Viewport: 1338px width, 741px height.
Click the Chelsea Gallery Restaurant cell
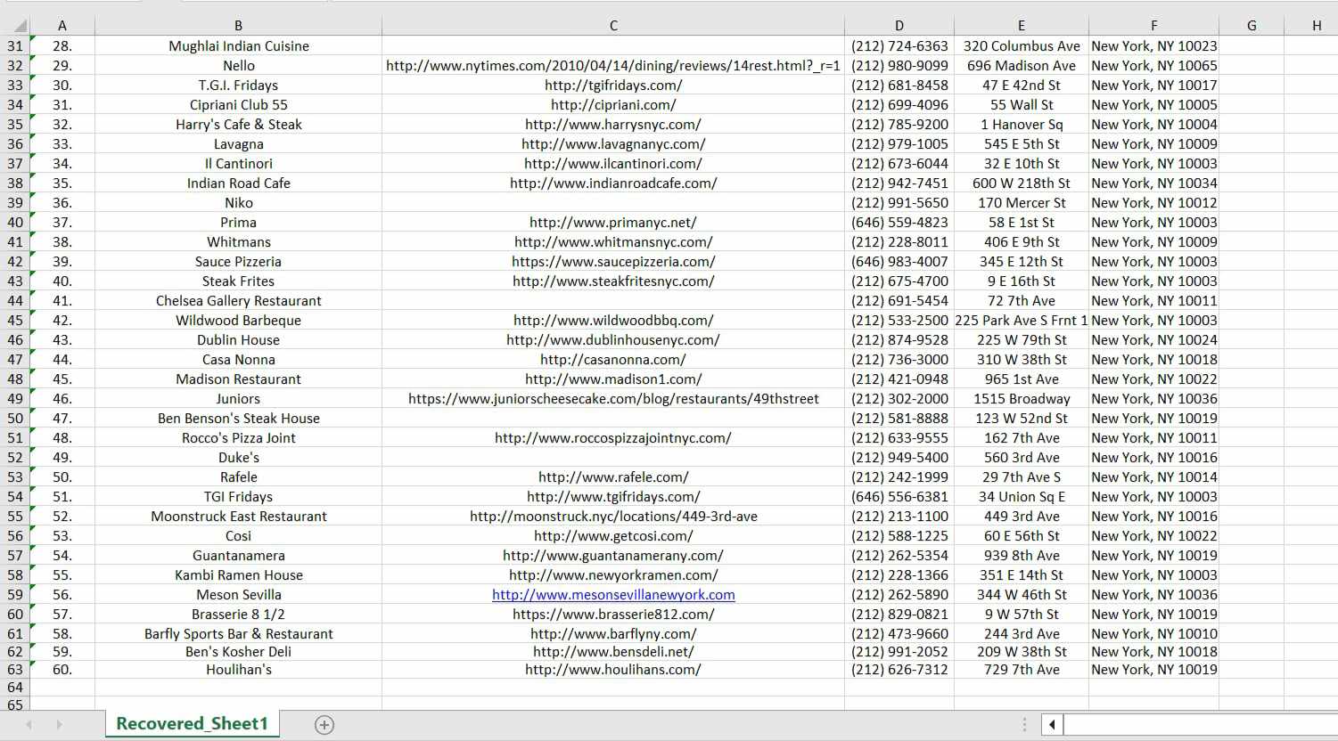239,301
